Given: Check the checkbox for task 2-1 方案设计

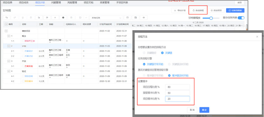Looking at the screenshot, I should coord(23,51).
